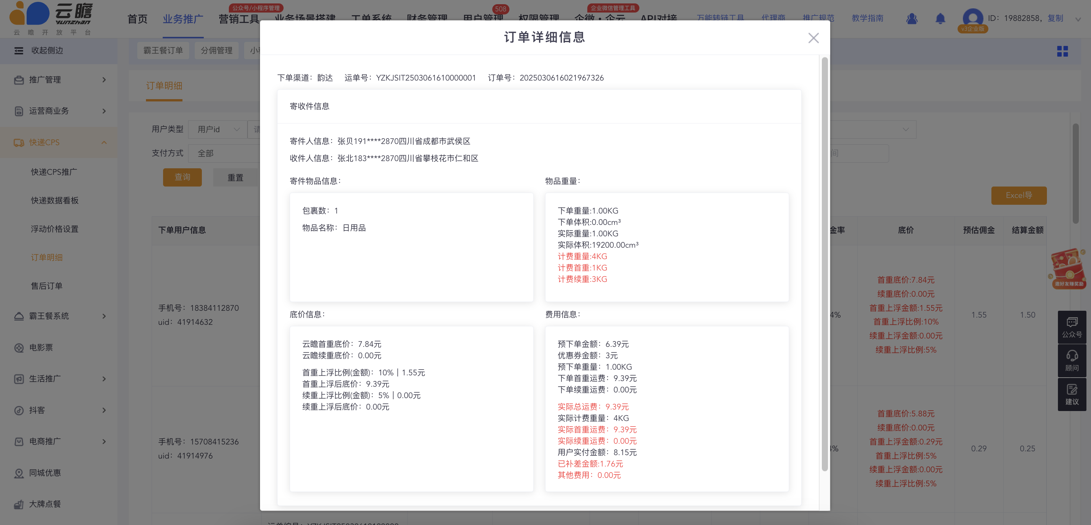Open the 教学指南 link
The height and width of the screenshot is (525, 1091).
click(867, 18)
